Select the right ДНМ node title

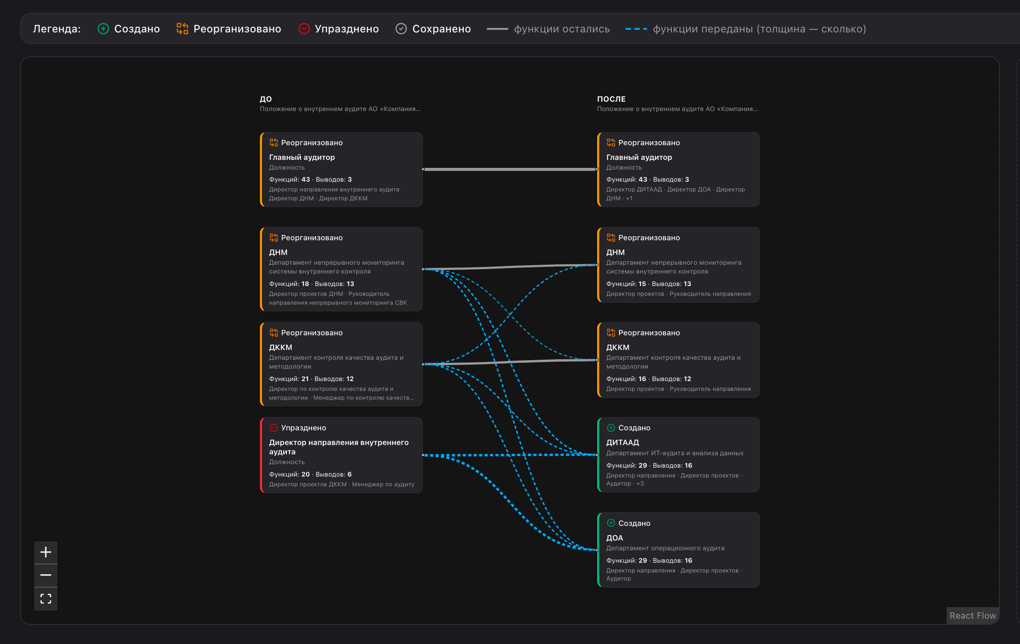coord(615,252)
